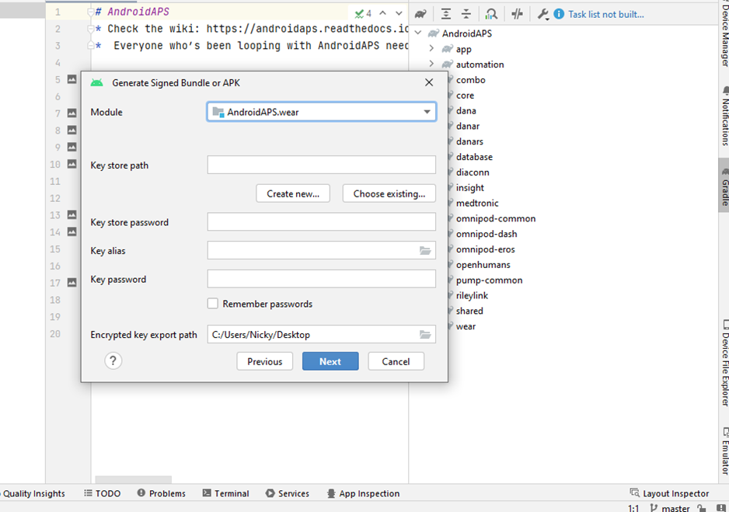The height and width of the screenshot is (512, 729).
Task: Open the Notifications side tab
Action: (x=724, y=117)
